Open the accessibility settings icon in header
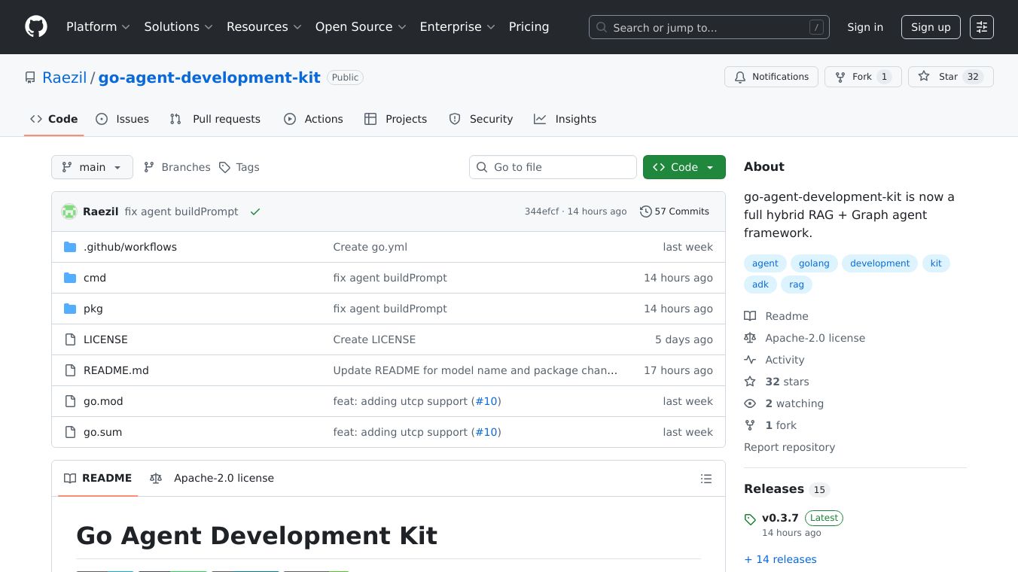Viewport: 1018px width, 572px height. point(981,27)
